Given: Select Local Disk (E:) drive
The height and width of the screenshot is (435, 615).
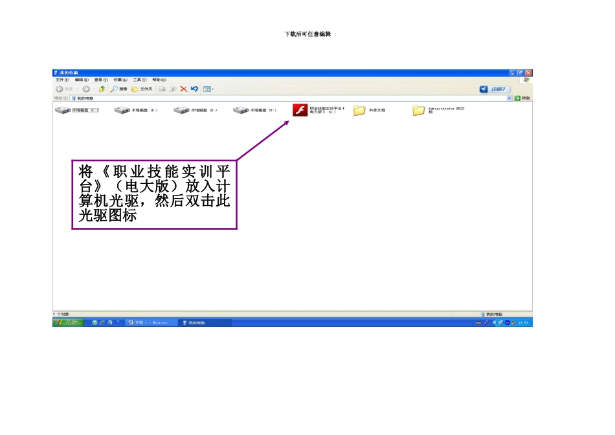Looking at the screenshot, I should pyautogui.click(x=196, y=110).
